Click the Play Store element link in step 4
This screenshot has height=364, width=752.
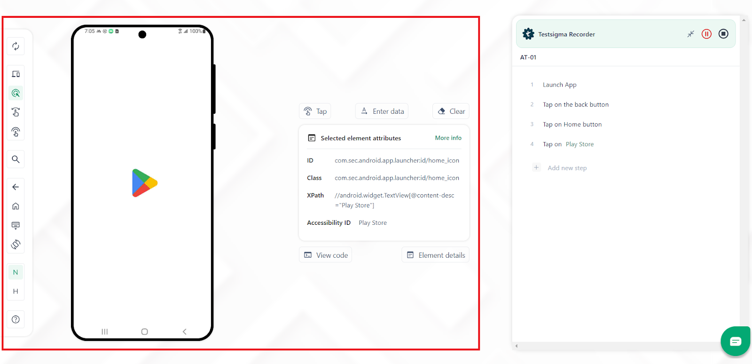pyautogui.click(x=580, y=144)
